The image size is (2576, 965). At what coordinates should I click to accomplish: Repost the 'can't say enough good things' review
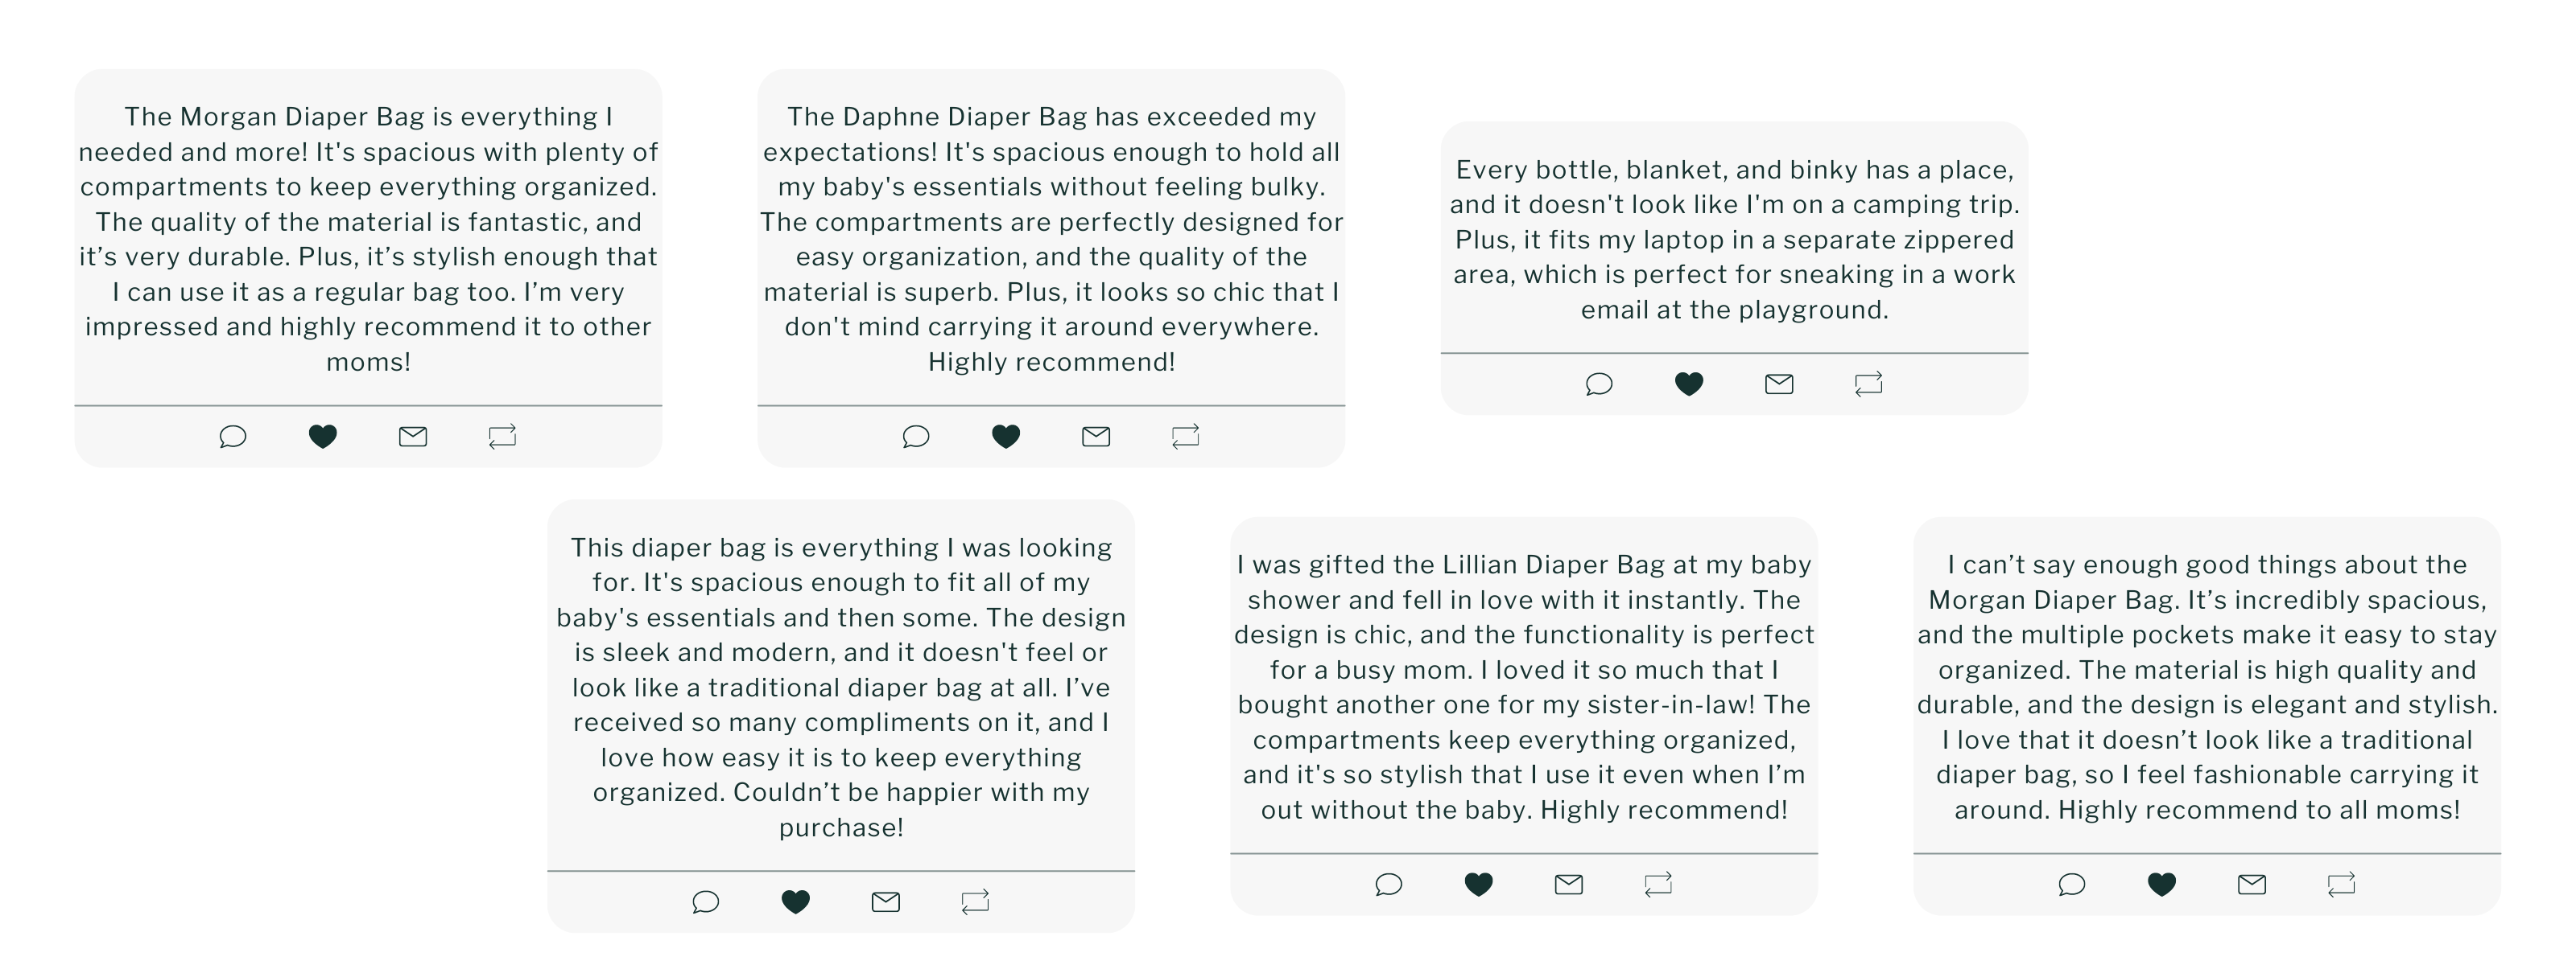pos(2341,884)
